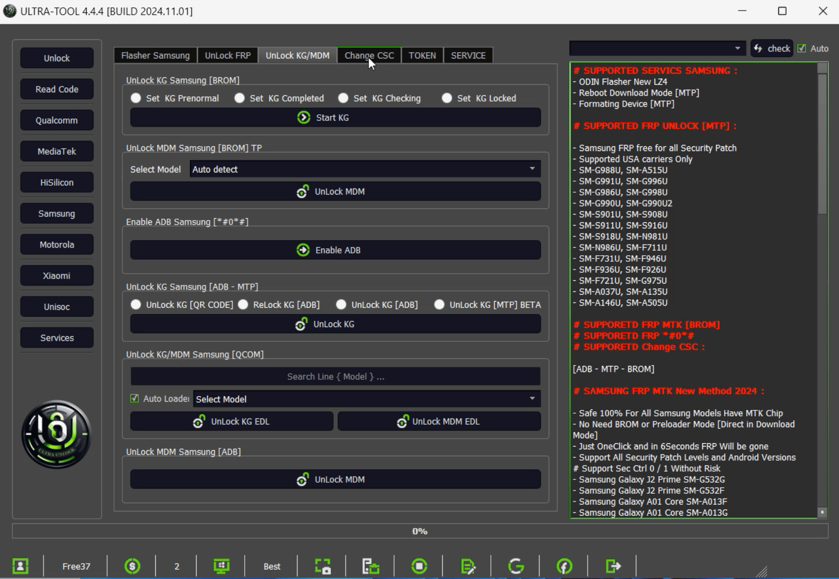Click the lightning icon on check button
Image resolution: width=839 pixels, height=579 pixels.
point(758,48)
